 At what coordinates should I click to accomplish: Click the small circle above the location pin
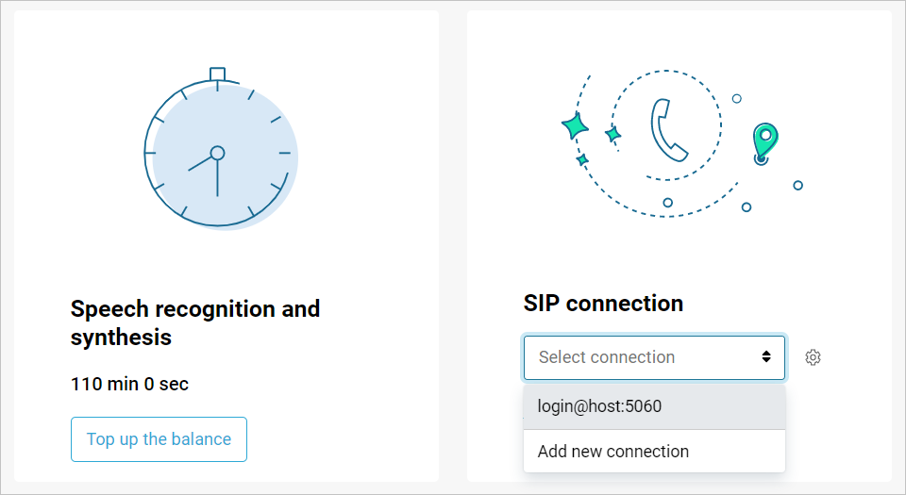(x=737, y=98)
